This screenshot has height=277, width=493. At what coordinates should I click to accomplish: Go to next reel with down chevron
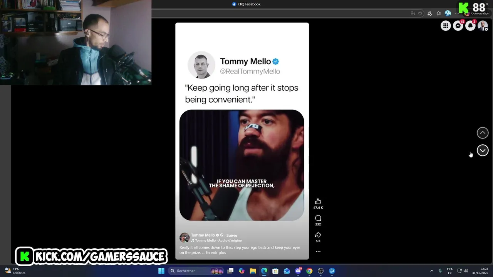(483, 150)
